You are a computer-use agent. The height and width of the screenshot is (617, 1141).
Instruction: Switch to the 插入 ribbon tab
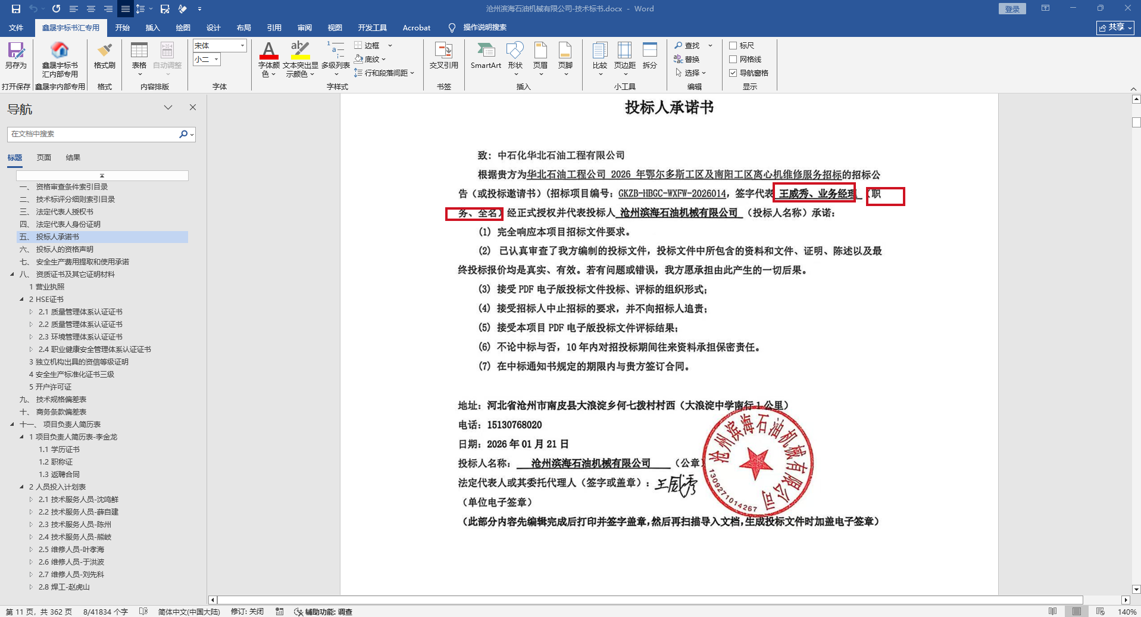pyautogui.click(x=153, y=27)
